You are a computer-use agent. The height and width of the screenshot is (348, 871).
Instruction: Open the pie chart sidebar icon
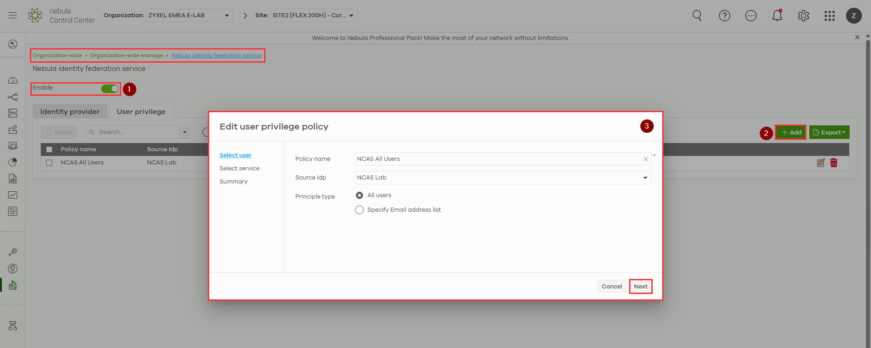click(x=13, y=162)
